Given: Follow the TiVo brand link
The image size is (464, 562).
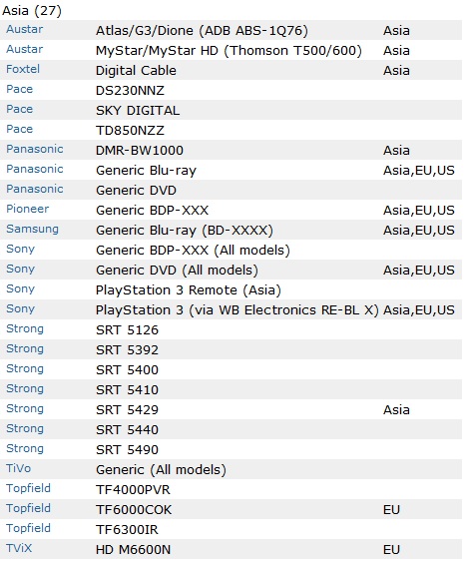Looking at the screenshot, I should 19,468.
